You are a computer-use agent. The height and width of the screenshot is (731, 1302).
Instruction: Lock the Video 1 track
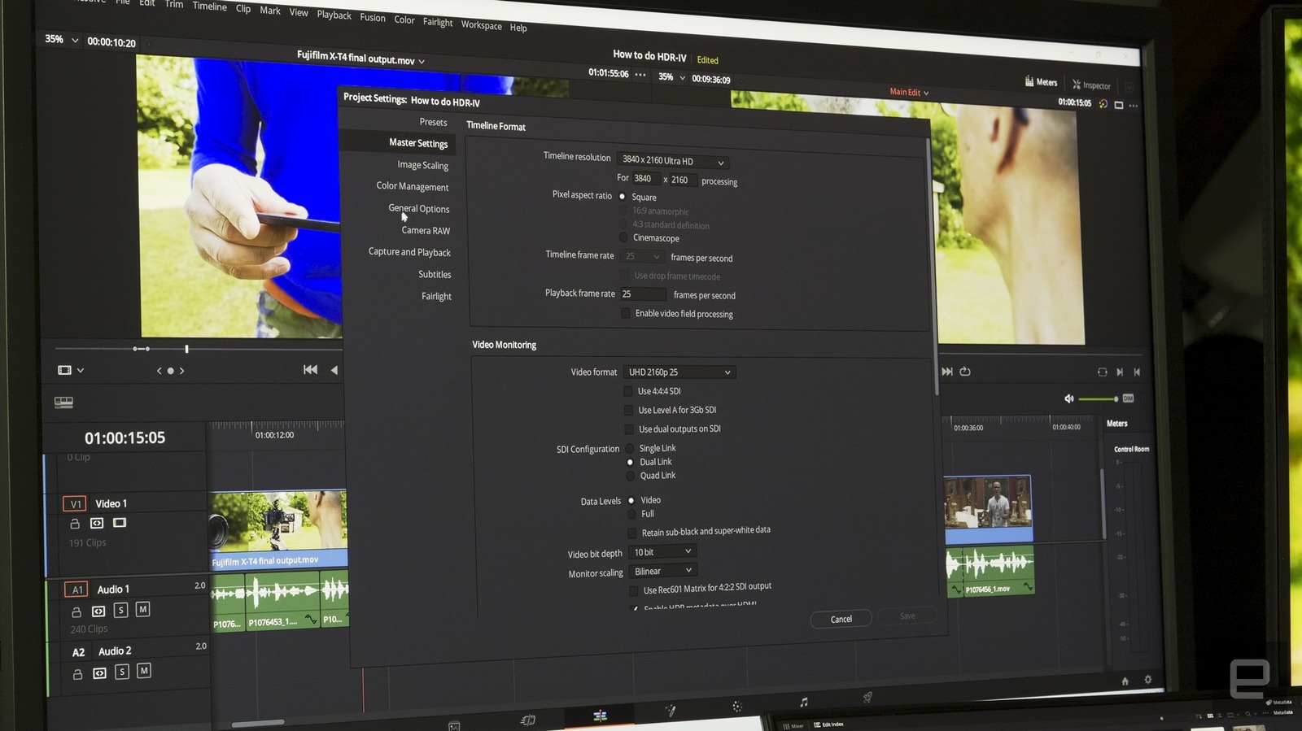pos(75,524)
